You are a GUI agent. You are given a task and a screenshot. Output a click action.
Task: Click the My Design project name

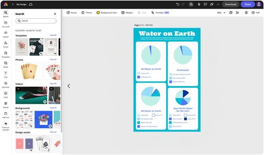21,4
